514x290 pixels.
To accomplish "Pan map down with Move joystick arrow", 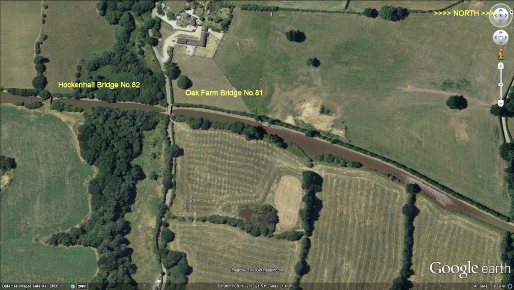I will [x=501, y=43].
